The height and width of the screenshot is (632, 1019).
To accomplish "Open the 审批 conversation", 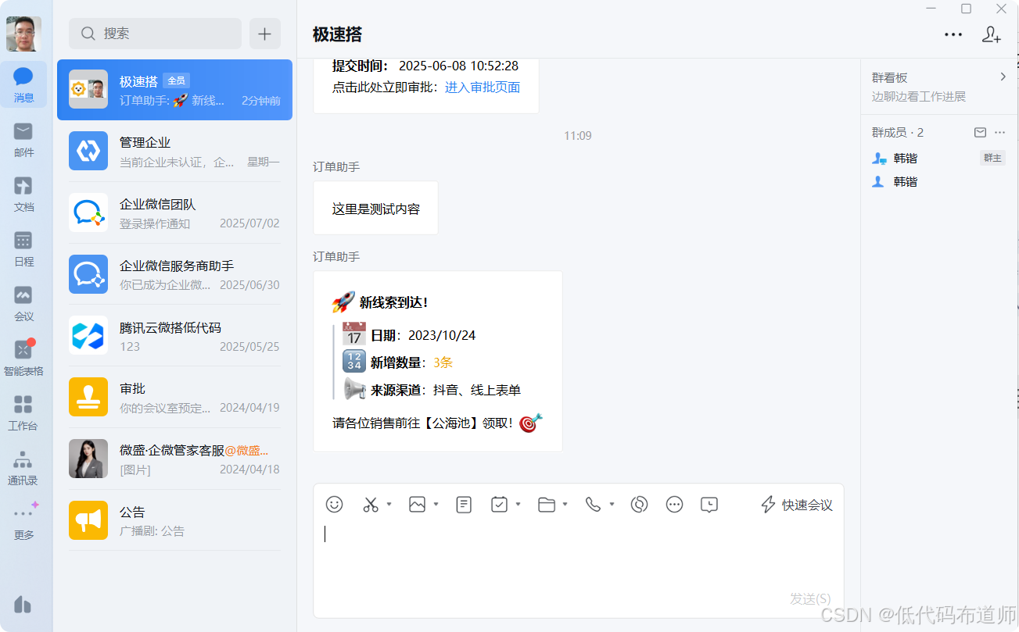I will [x=174, y=397].
